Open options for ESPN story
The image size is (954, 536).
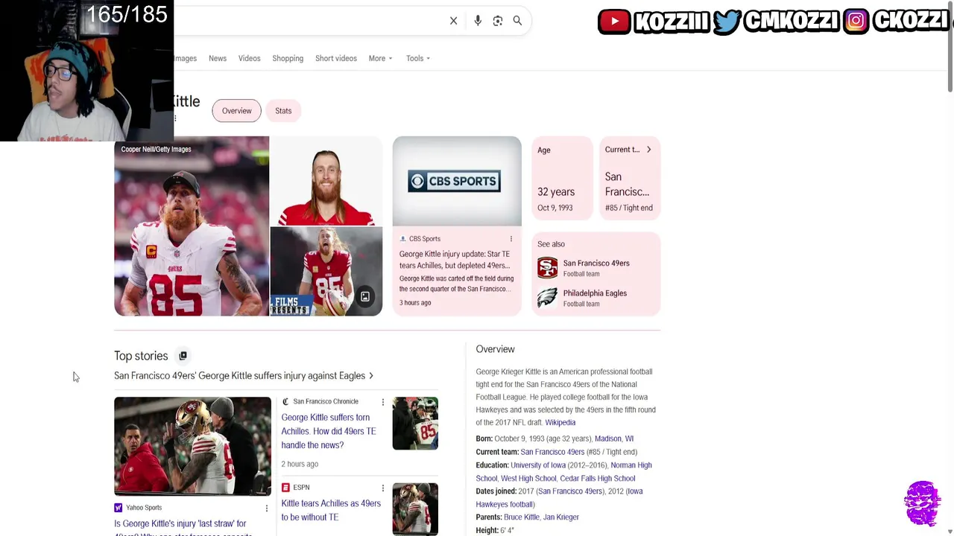(383, 488)
